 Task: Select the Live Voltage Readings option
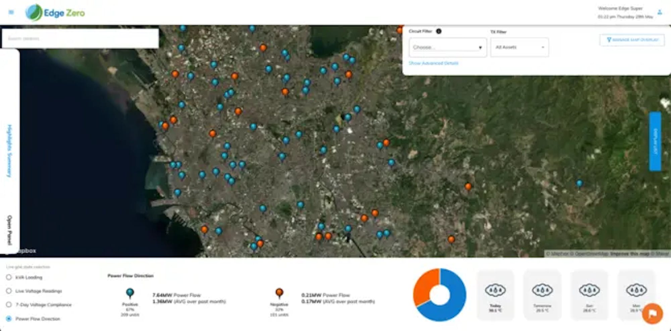click(9, 291)
